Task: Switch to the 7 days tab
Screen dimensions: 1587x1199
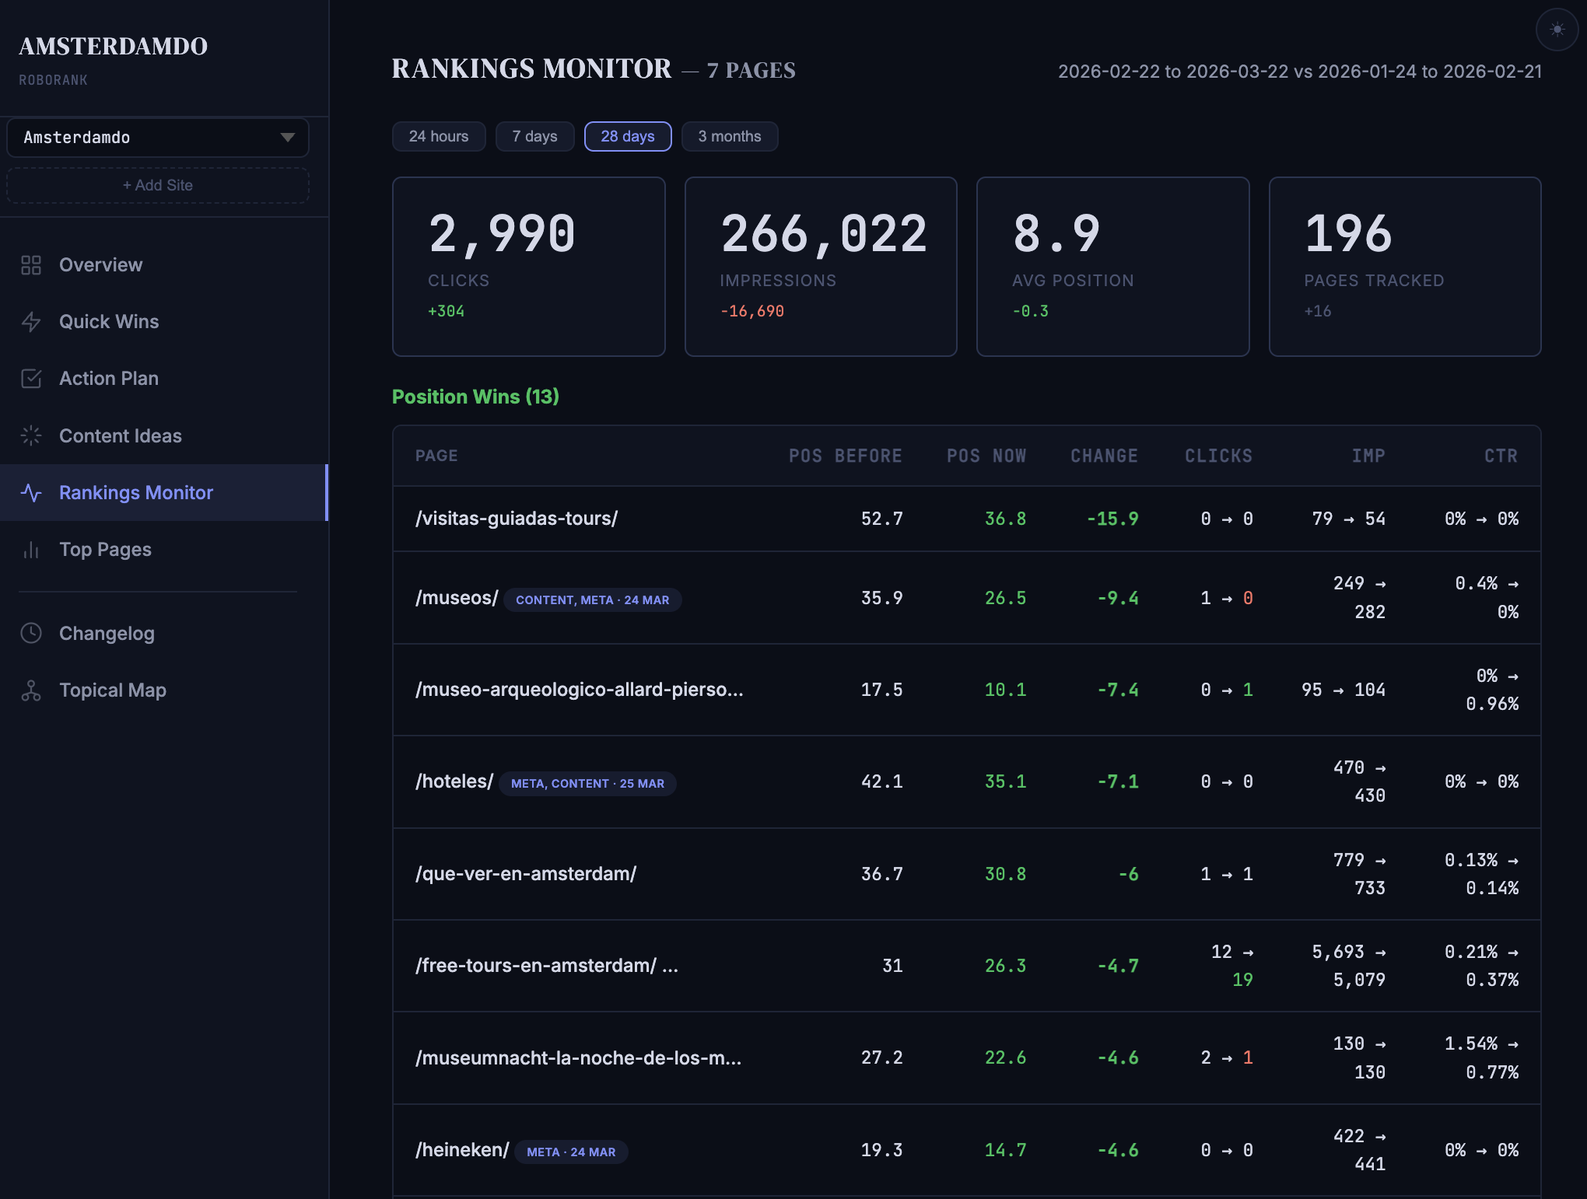Action: tap(534, 136)
